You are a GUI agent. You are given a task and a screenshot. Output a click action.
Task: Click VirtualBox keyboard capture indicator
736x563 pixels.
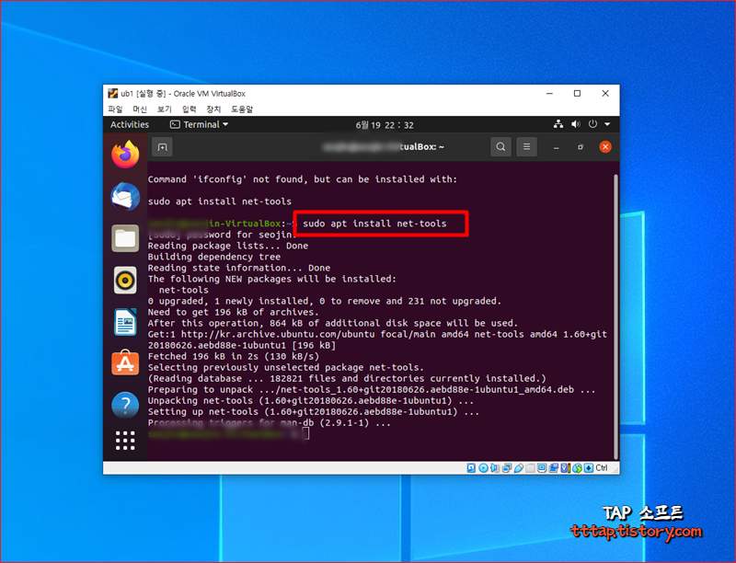point(588,467)
